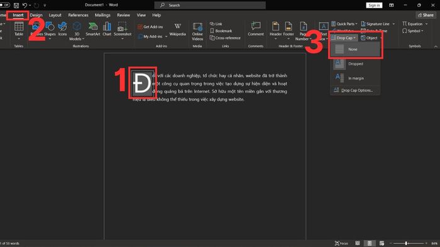440x247 pixels.
Task: Expand the Signature Line dropdown arrow
Action: click(393, 24)
